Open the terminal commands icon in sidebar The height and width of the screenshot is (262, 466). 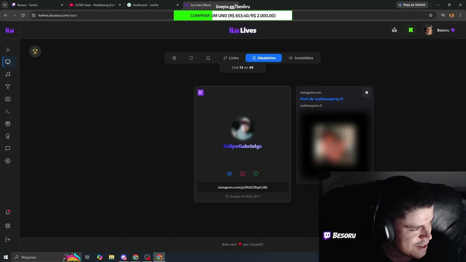(8, 111)
